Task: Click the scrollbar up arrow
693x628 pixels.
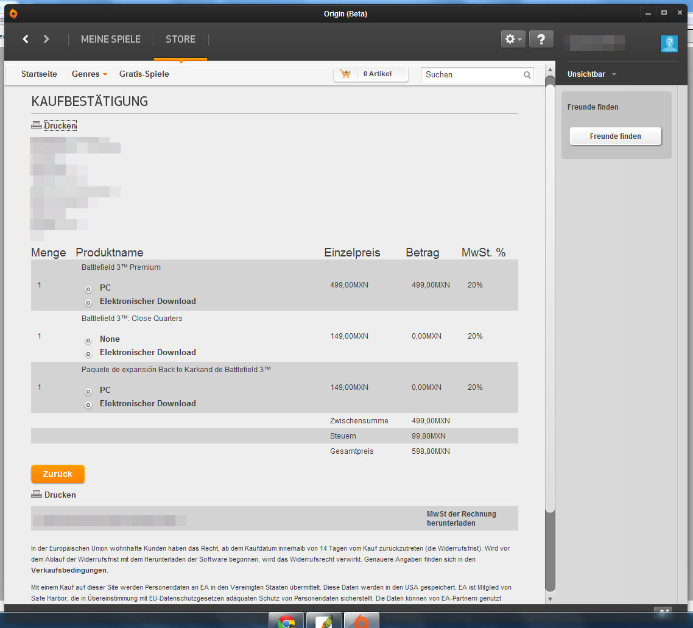Action: pos(550,69)
